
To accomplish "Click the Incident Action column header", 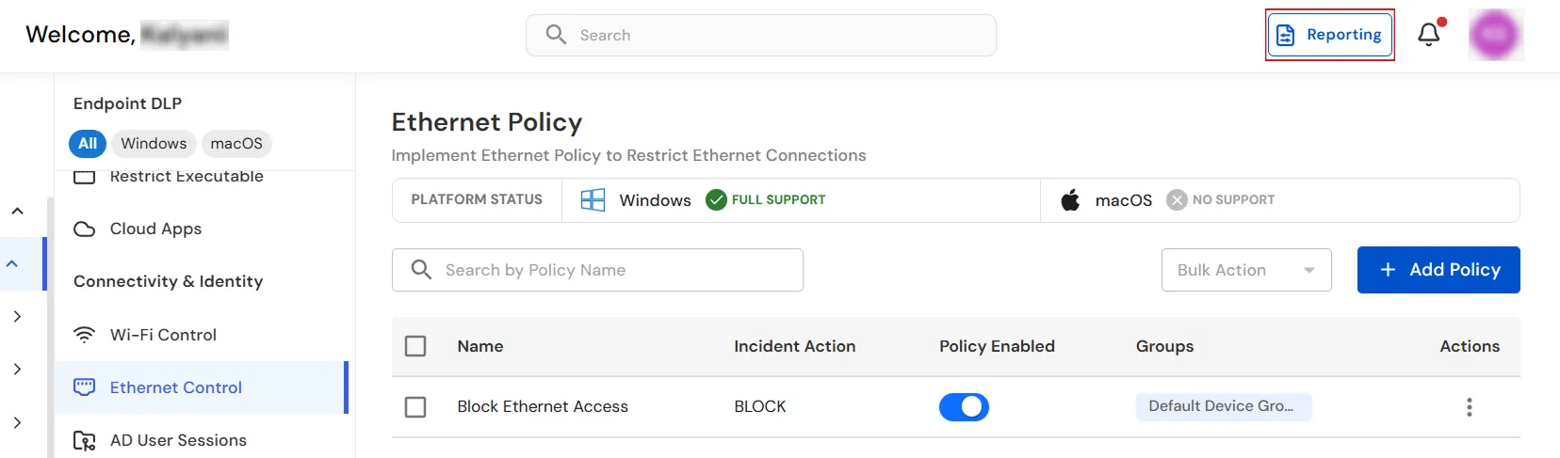I will coord(795,346).
